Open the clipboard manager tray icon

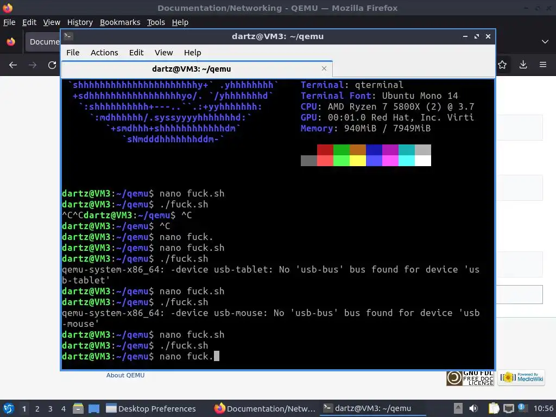click(x=494, y=408)
